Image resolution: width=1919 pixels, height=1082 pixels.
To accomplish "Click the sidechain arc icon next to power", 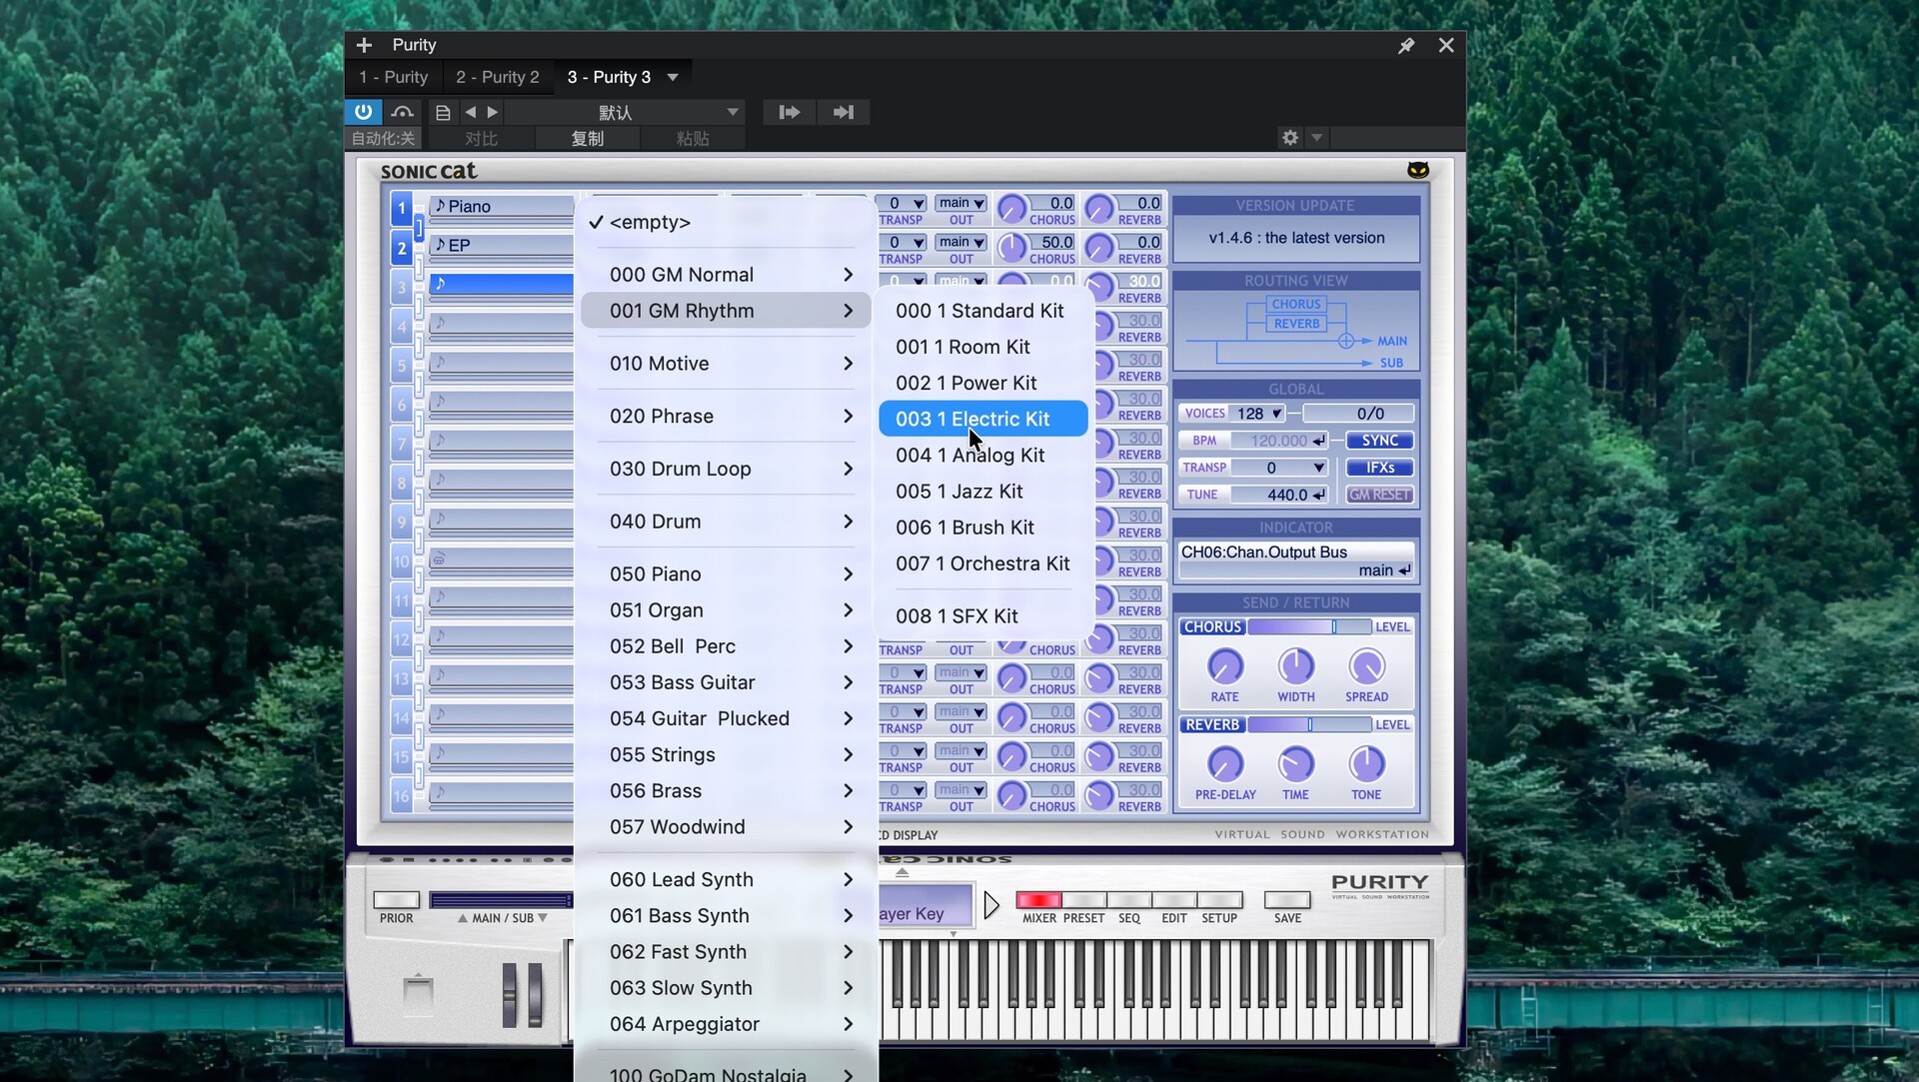I will (402, 112).
